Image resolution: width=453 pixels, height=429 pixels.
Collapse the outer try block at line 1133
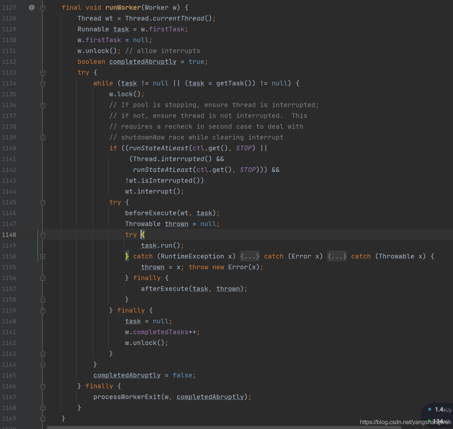tap(43, 73)
